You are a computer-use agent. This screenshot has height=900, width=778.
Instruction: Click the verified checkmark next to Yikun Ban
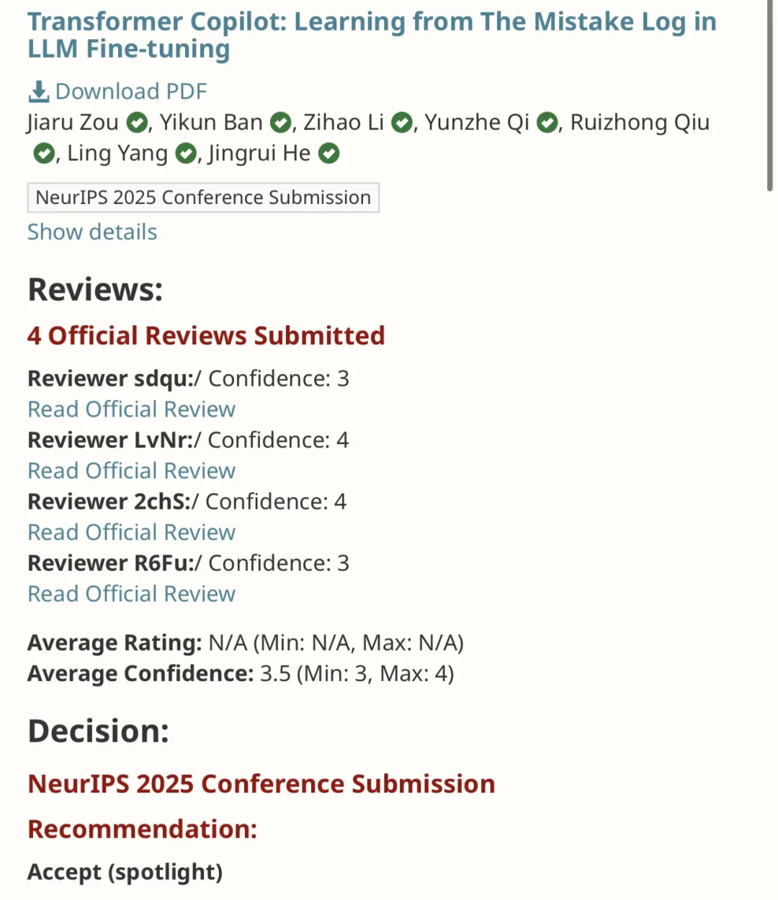pos(281,122)
